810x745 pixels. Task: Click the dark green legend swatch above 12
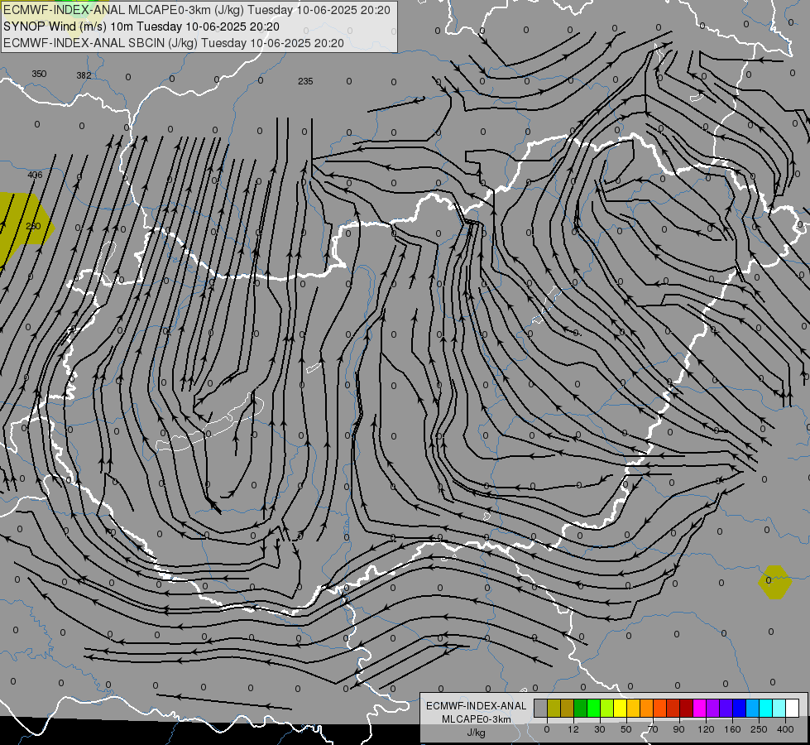581,708
